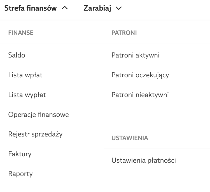Click the FINANSE section heading

(21, 33)
